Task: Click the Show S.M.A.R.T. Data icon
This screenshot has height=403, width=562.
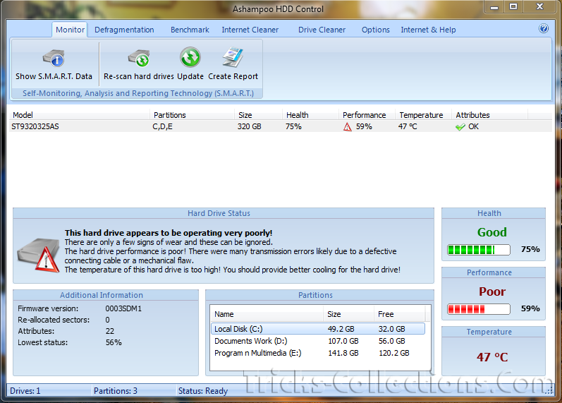Action: pos(54,58)
